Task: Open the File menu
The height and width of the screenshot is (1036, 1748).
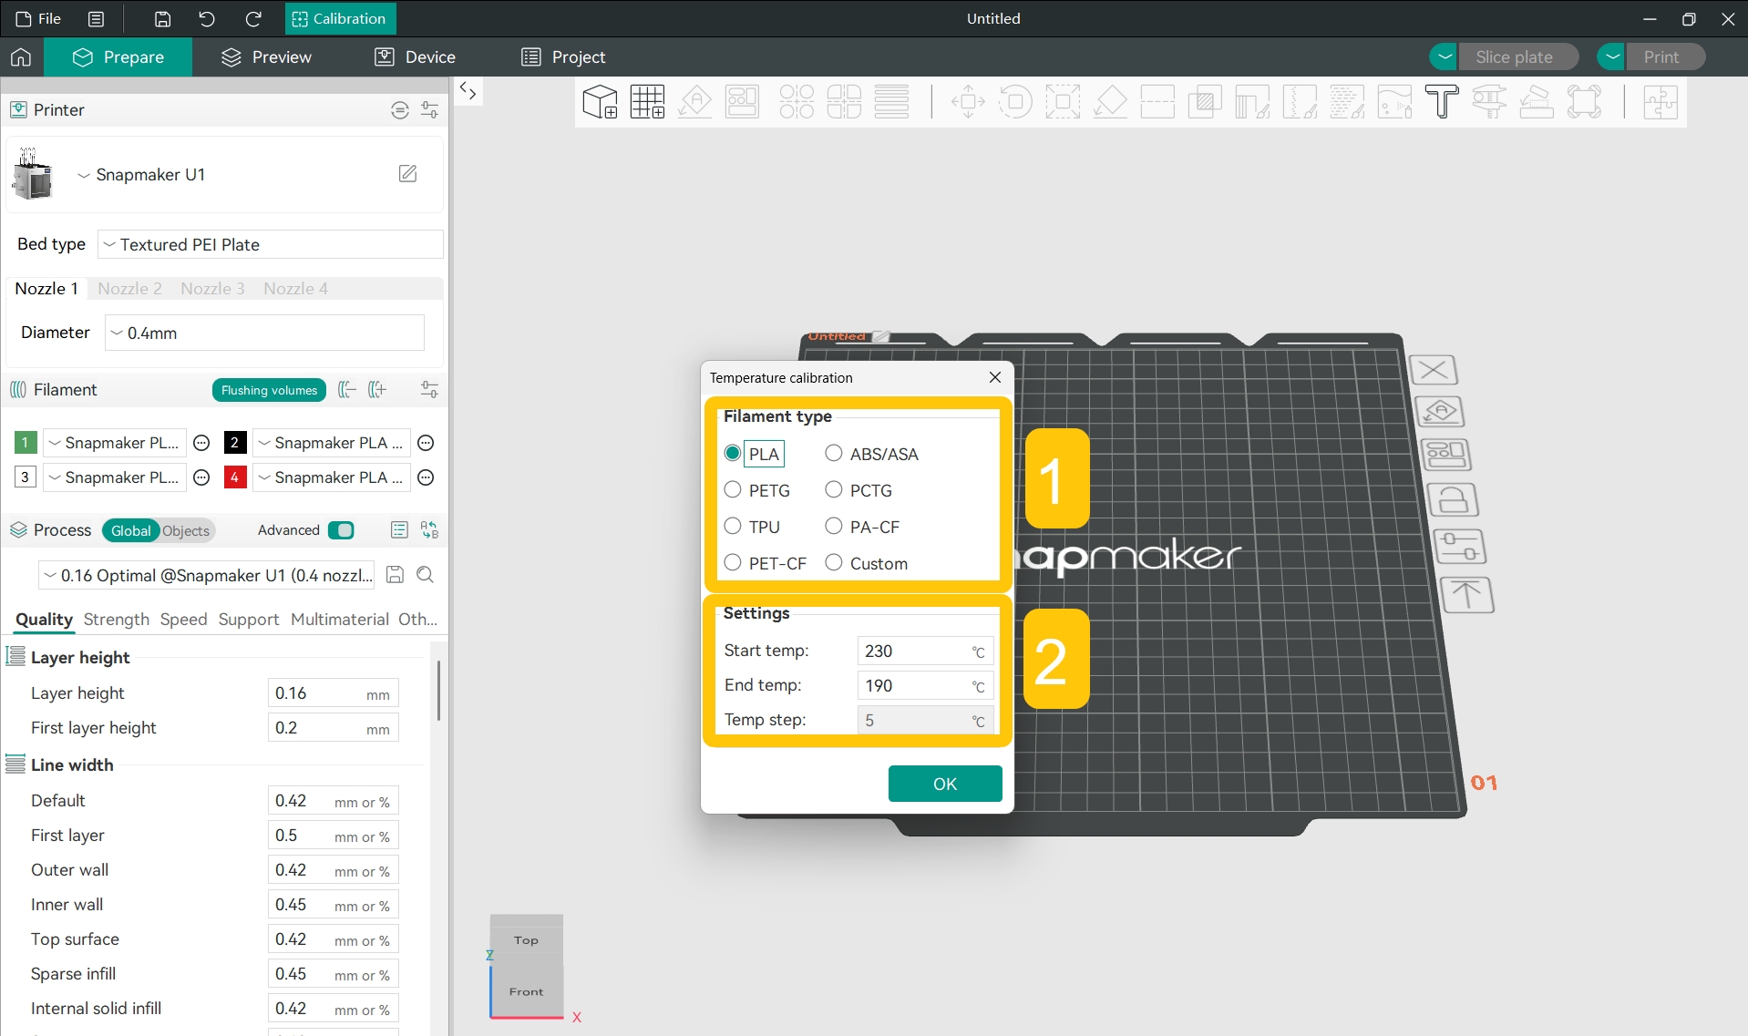Action: [x=38, y=18]
